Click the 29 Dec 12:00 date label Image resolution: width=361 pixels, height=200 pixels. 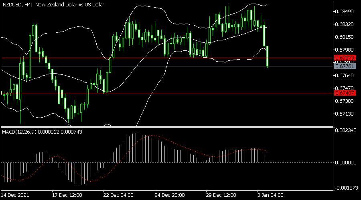[x=221, y=195]
